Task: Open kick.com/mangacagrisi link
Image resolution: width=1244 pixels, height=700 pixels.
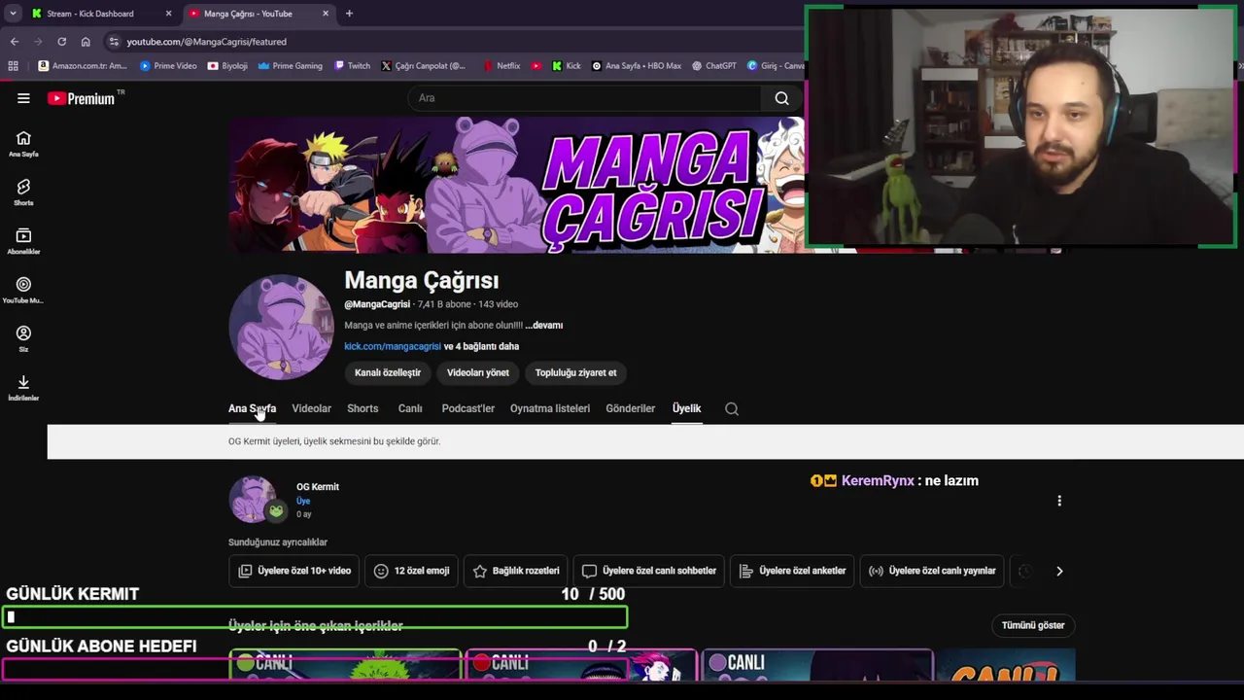Action: [393, 346]
